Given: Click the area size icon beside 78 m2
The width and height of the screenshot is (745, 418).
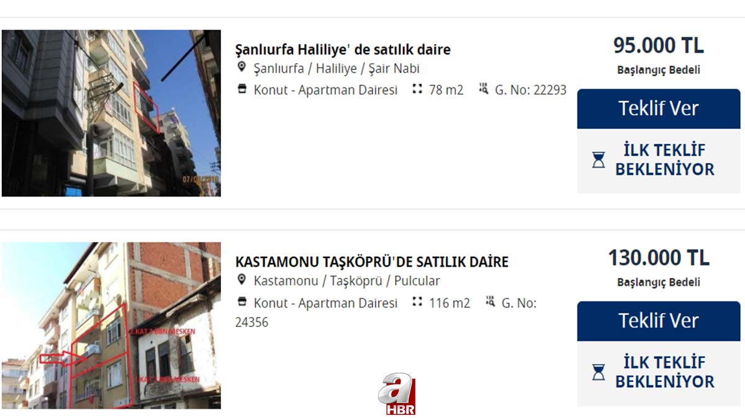Looking at the screenshot, I should pyautogui.click(x=417, y=89).
